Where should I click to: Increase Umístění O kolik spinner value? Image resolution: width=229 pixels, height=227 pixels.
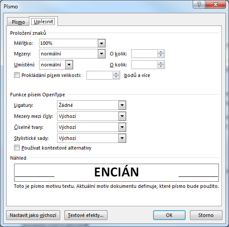(161, 63)
